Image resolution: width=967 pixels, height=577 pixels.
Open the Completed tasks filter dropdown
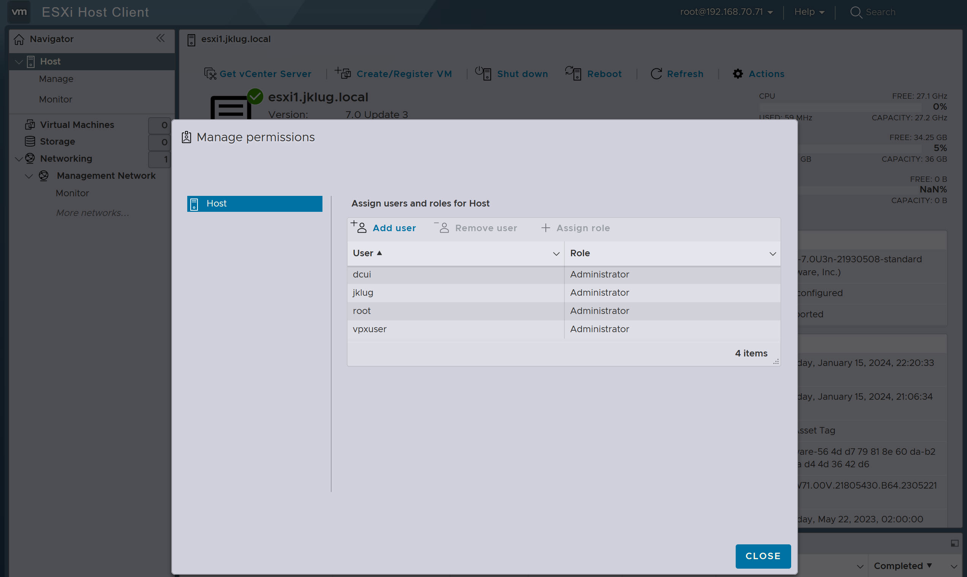902,566
